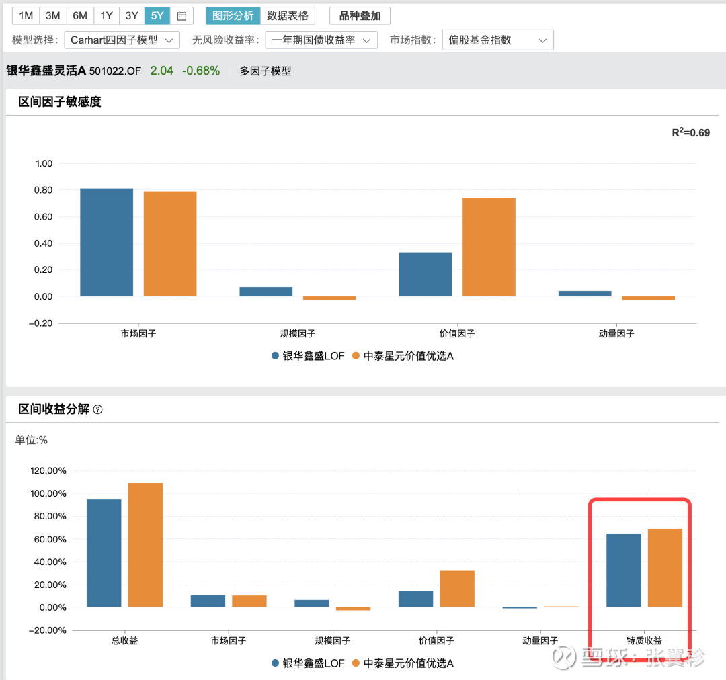Click the blue 市场因子 bar in sensitivity chart
The image size is (726, 680).
(x=106, y=242)
